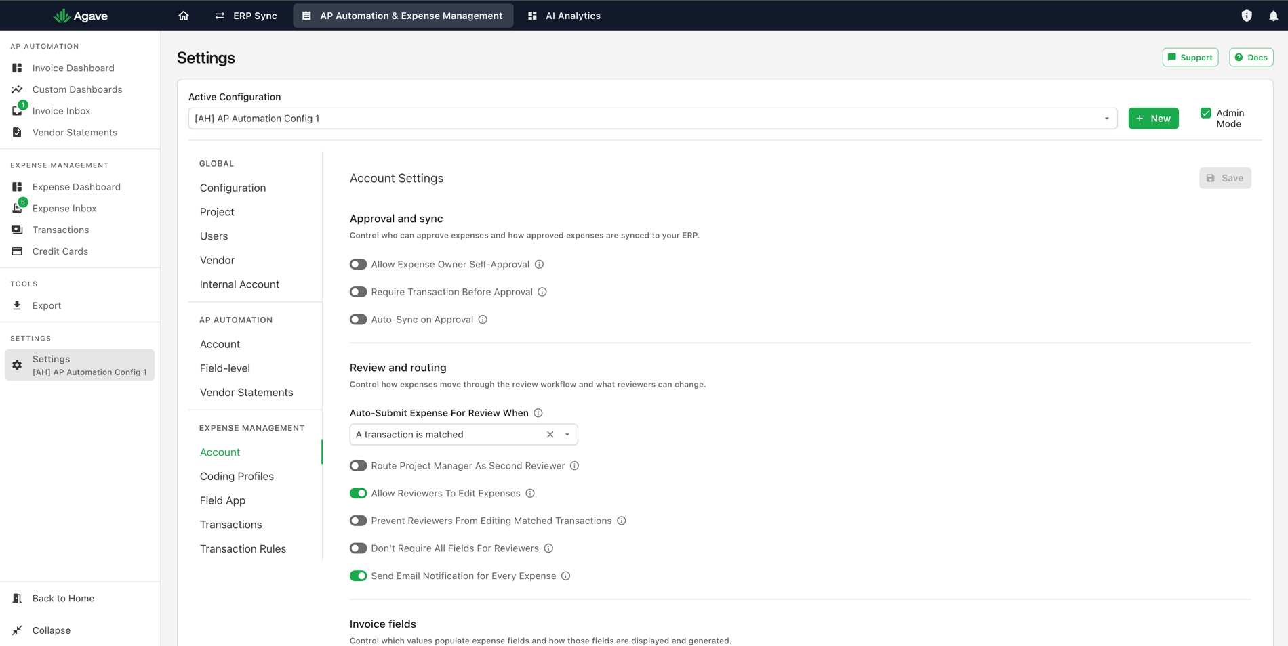Click the Collapse sidebar icon
This screenshot has width=1288, height=646.
pos(17,630)
